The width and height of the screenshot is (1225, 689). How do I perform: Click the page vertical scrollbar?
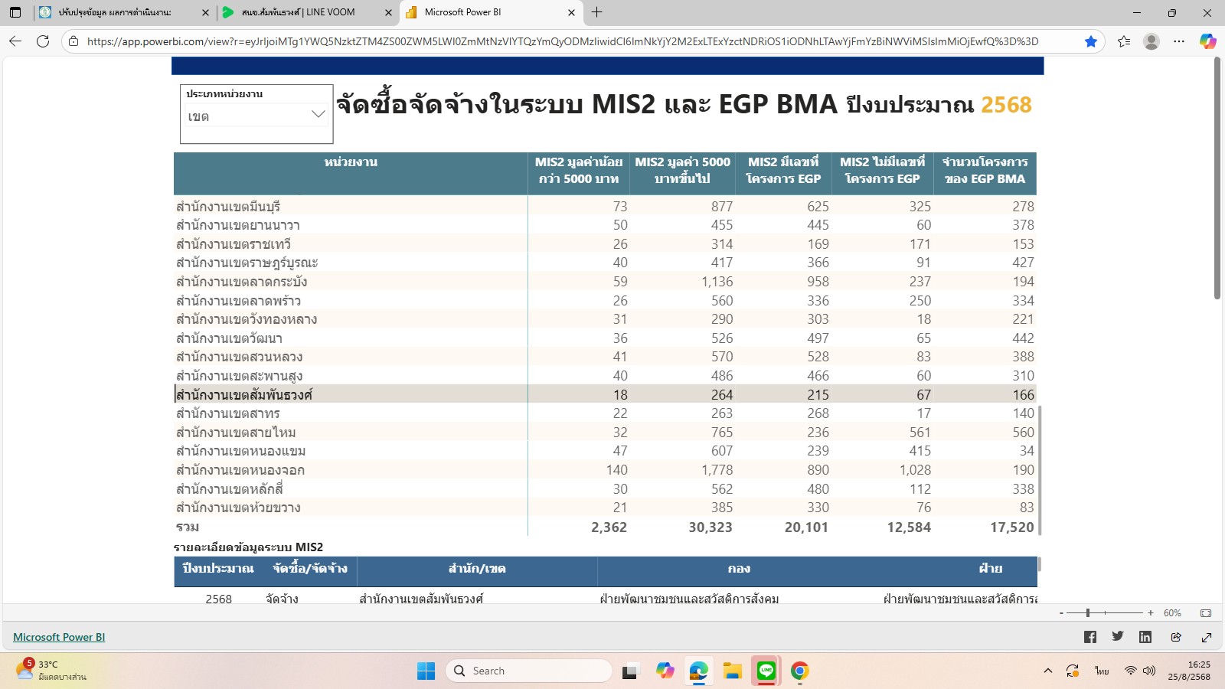(x=1217, y=178)
